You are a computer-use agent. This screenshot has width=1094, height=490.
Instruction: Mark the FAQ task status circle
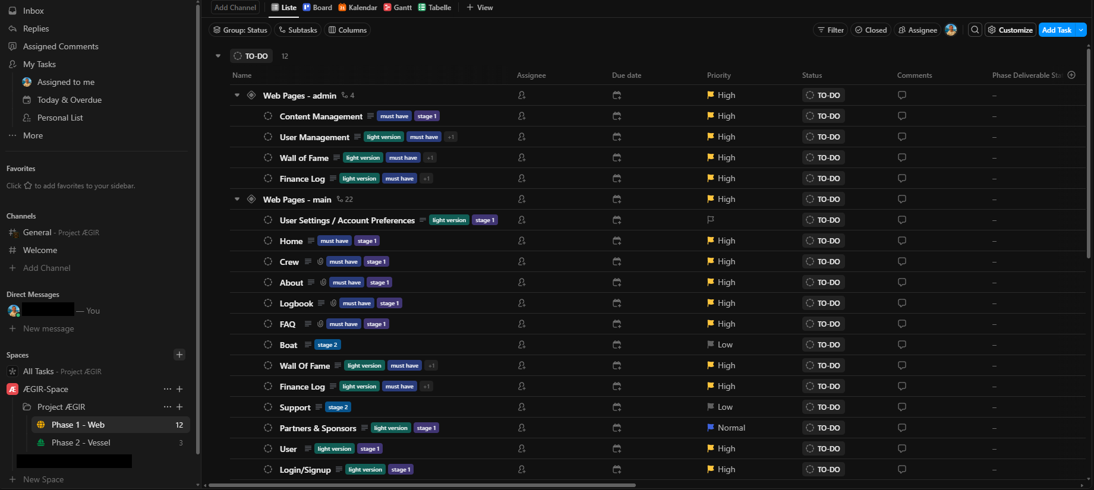tap(268, 324)
